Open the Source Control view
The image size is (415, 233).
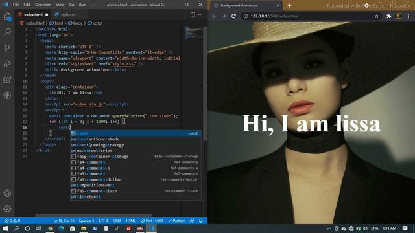(7, 48)
